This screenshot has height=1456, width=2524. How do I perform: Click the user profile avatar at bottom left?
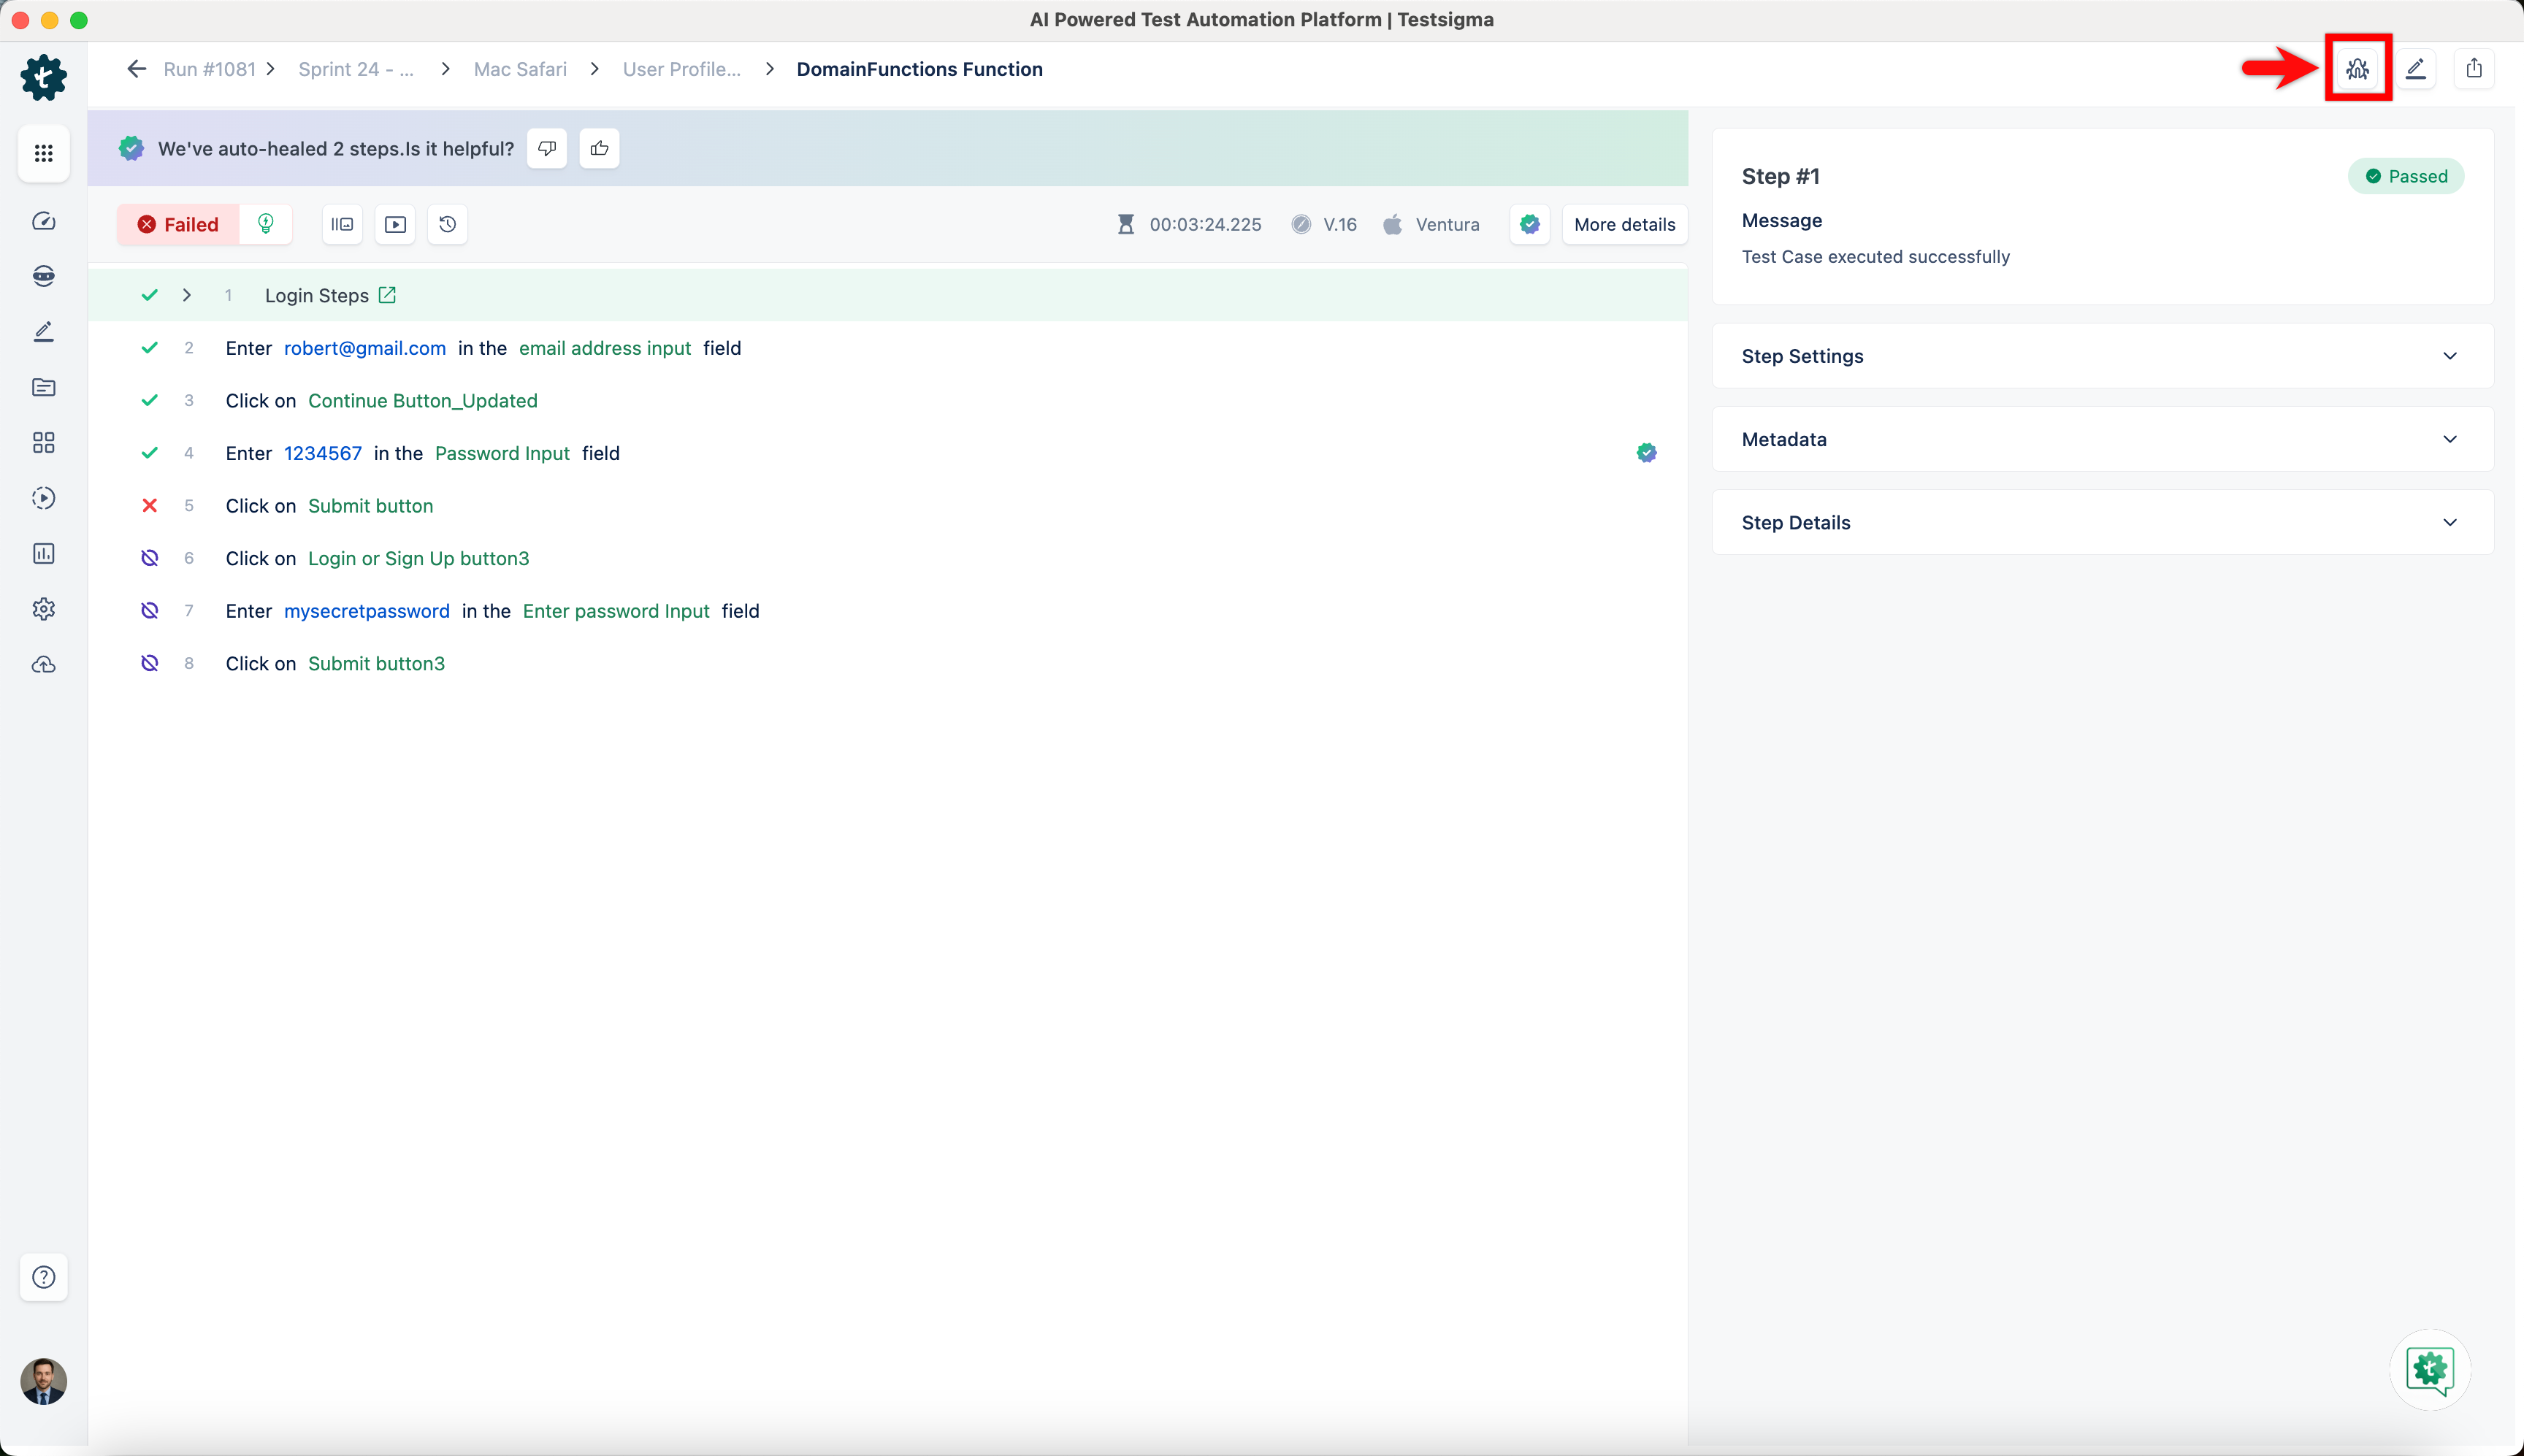(43, 1381)
